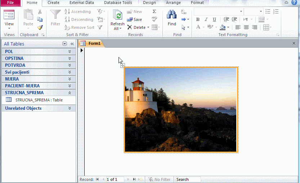Screen dimensions: 300x183
Task: Toggle Italic formatting
Action: pos(206,19)
